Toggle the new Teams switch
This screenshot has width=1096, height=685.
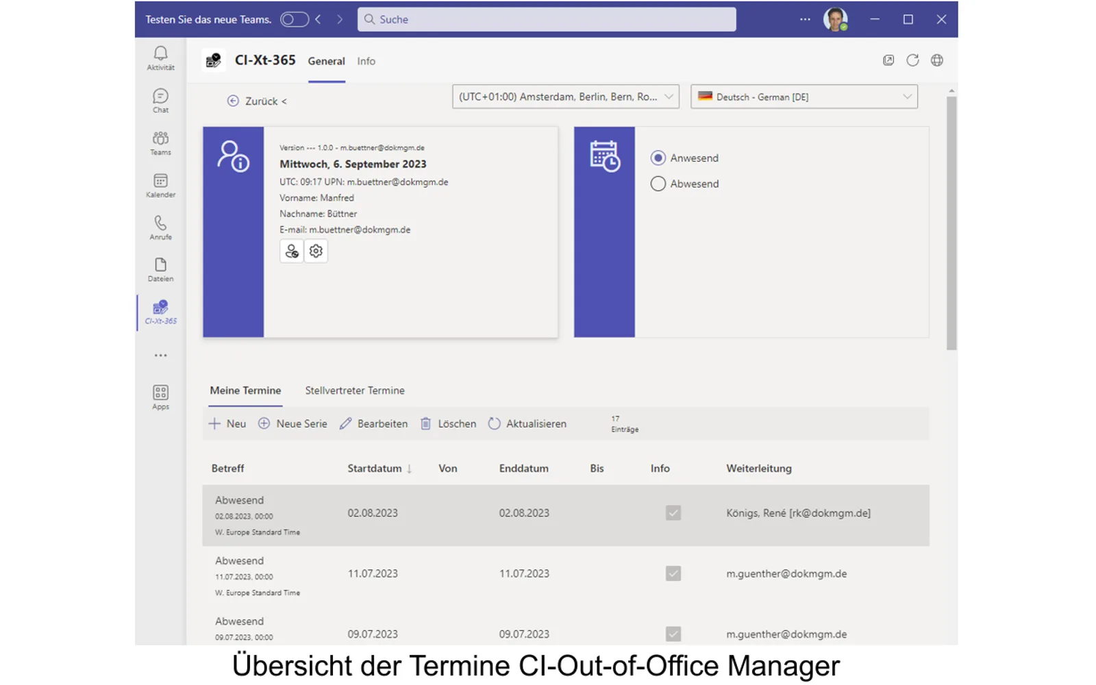point(294,19)
